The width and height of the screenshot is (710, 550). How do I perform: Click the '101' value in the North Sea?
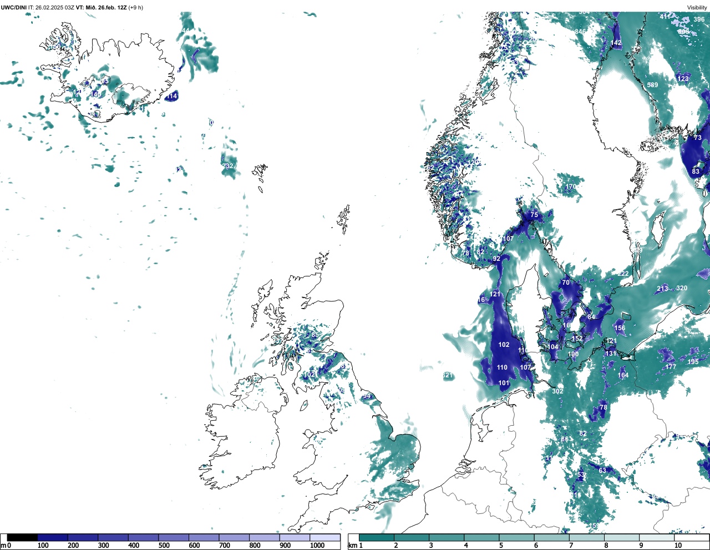point(504,383)
